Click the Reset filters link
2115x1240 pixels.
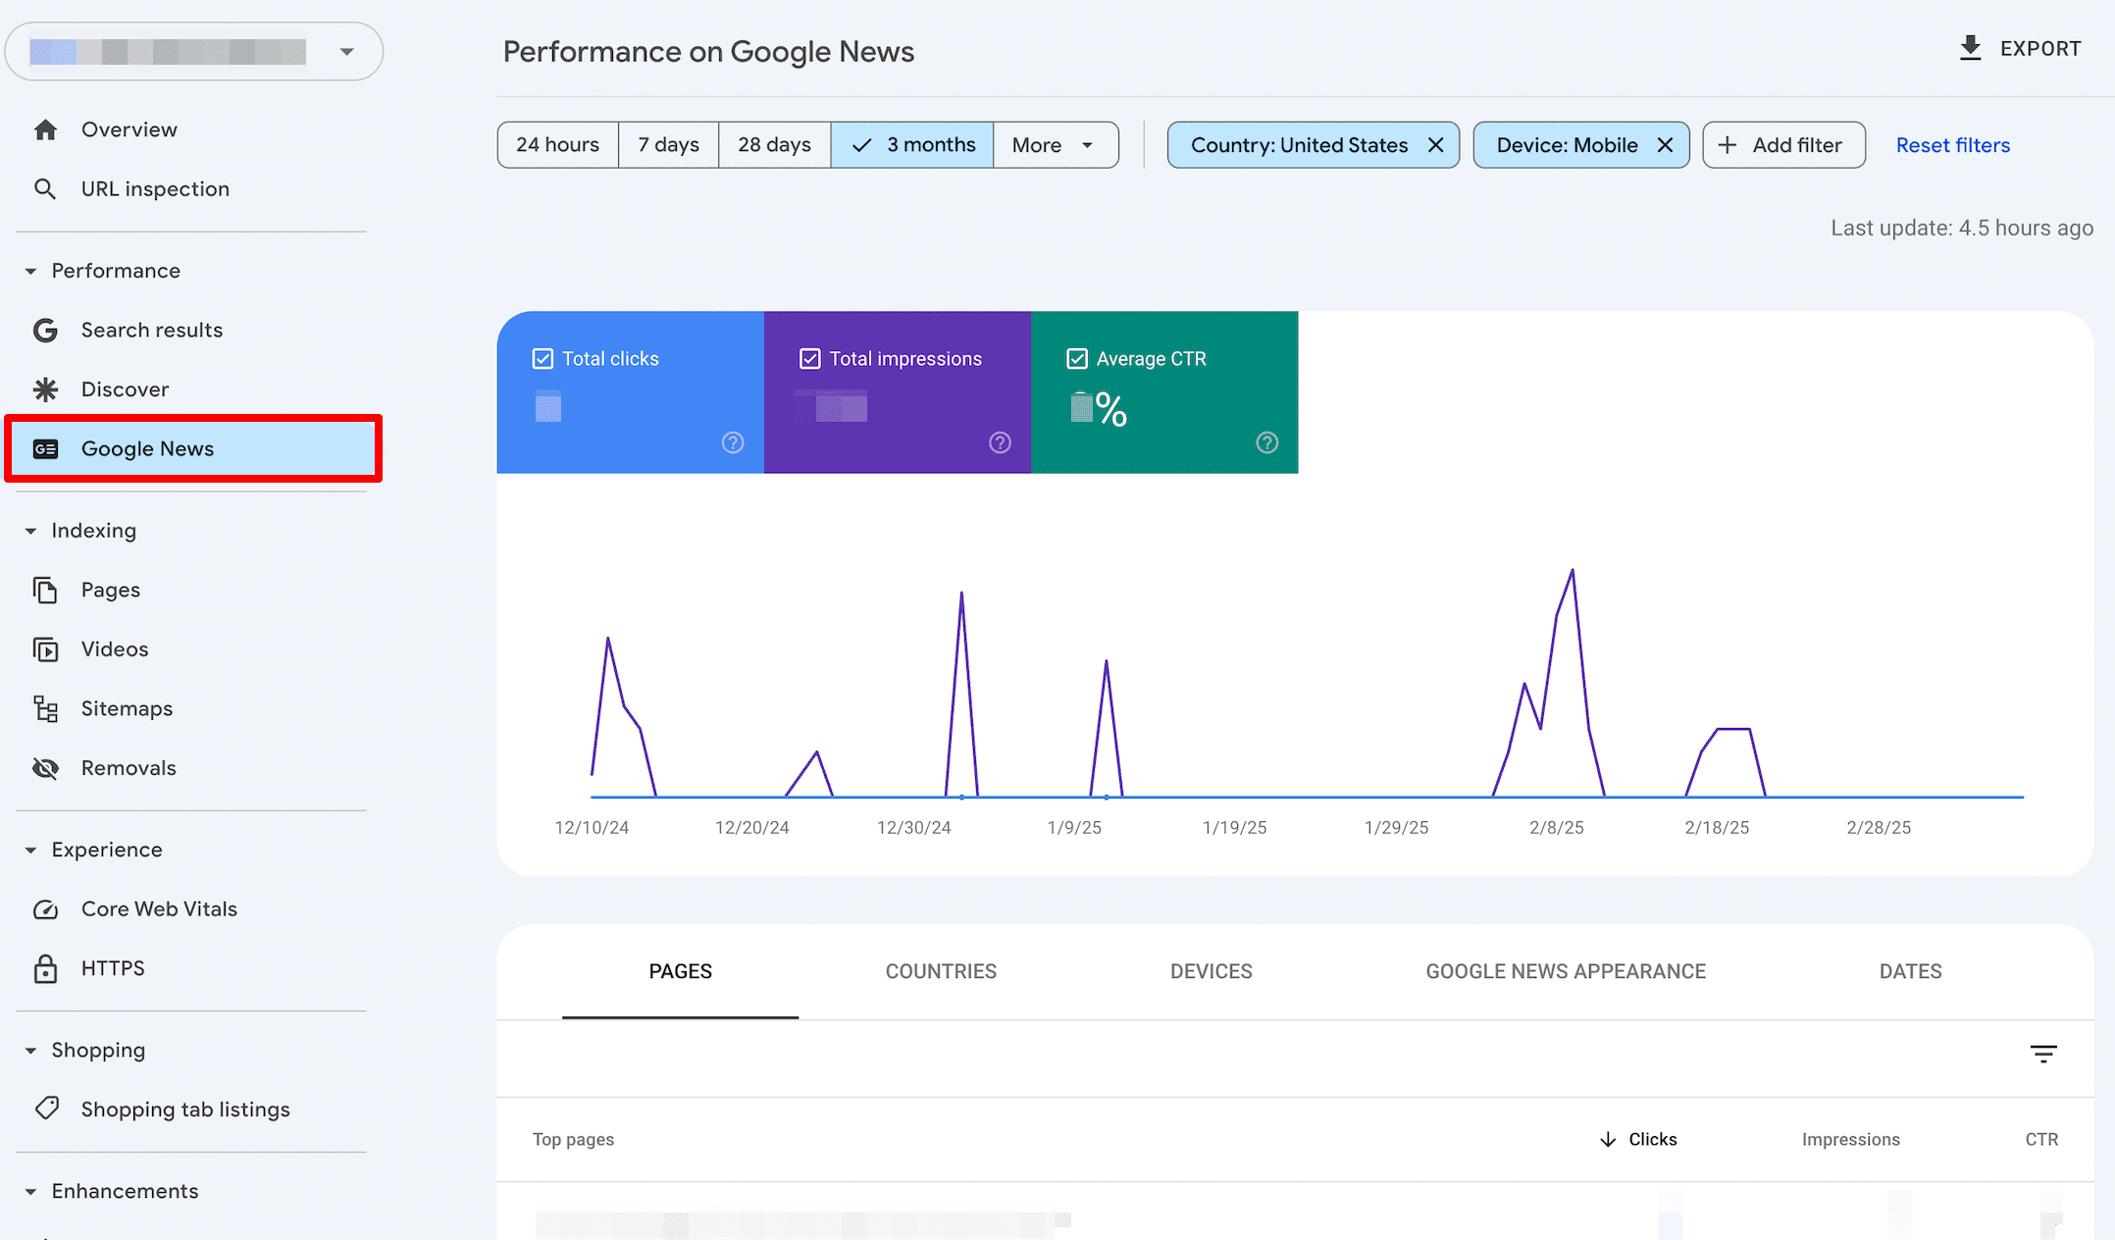tap(1952, 144)
